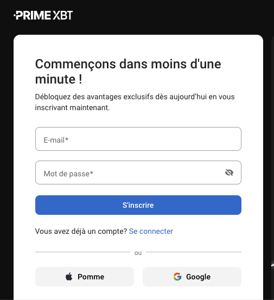Click the small dot before PRIME in logo

[14, 15]
